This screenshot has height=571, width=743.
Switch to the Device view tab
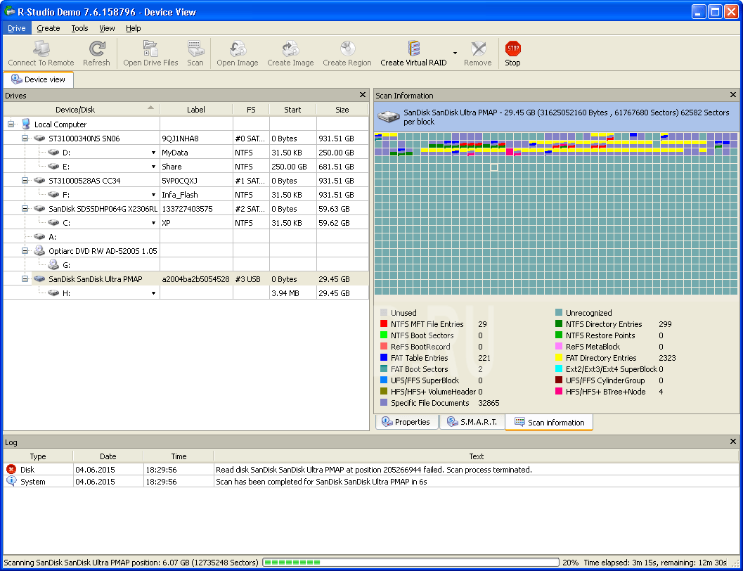(39, 79)
